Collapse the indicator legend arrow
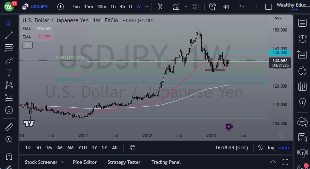310x169 pixels. click(27, 45)
